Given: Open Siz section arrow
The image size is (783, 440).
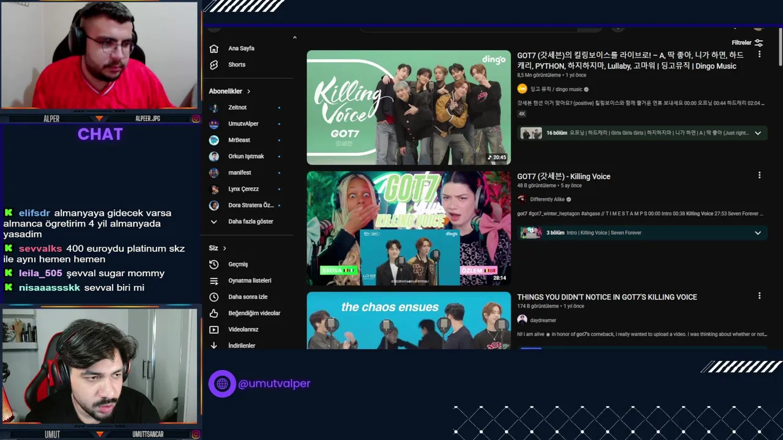Looking at the screenshot, I should click(225, 248).
